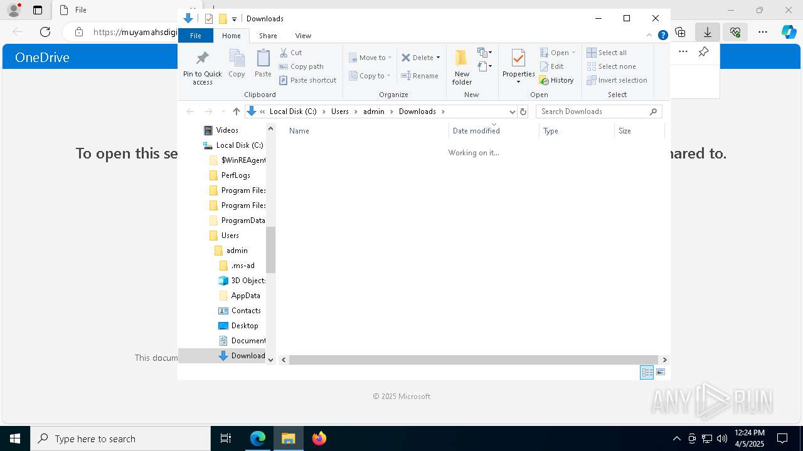This screenshot has width=803, height=451.
Task: Click the Copy ribbon icon
Action: (237, 64)
